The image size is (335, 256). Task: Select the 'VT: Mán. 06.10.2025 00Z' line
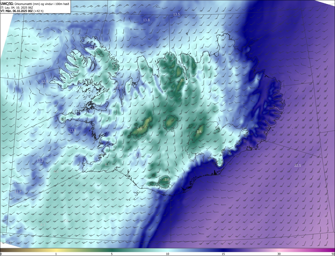pyautogui.click(x=16, y=11)
